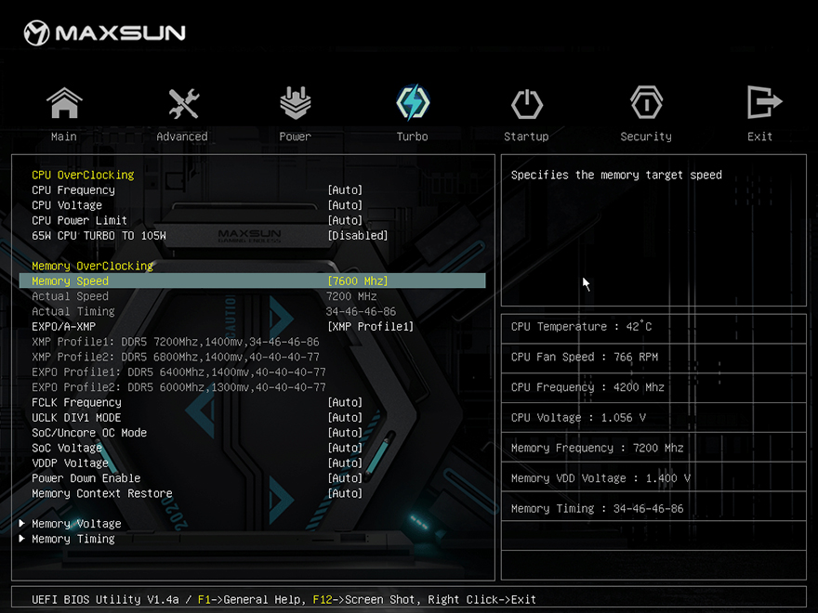Select the SoC Voltage label
The width and height of the screenshot is (818, 613).
click(67, 448)
